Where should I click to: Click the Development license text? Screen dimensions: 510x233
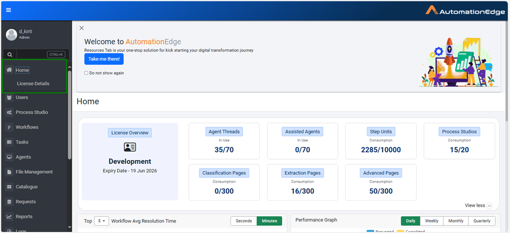(130, 162)
